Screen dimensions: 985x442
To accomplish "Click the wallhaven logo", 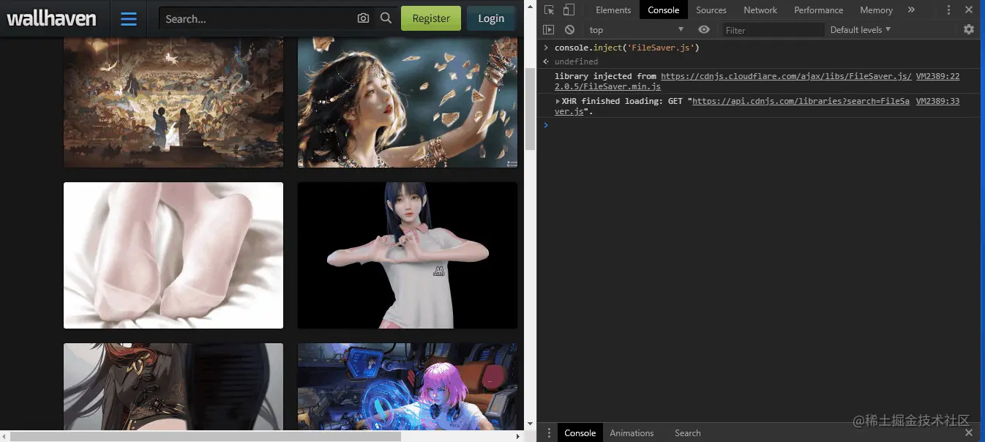I will [51, 18].
